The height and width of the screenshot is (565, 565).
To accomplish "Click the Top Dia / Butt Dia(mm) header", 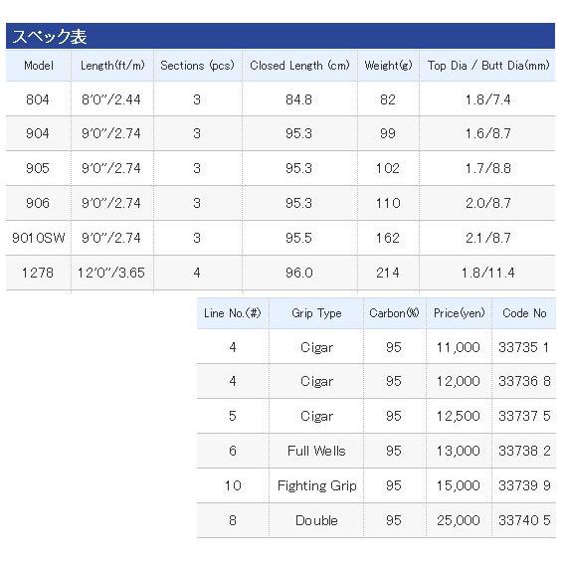I will pyautogui.click(x=487, y=66).
